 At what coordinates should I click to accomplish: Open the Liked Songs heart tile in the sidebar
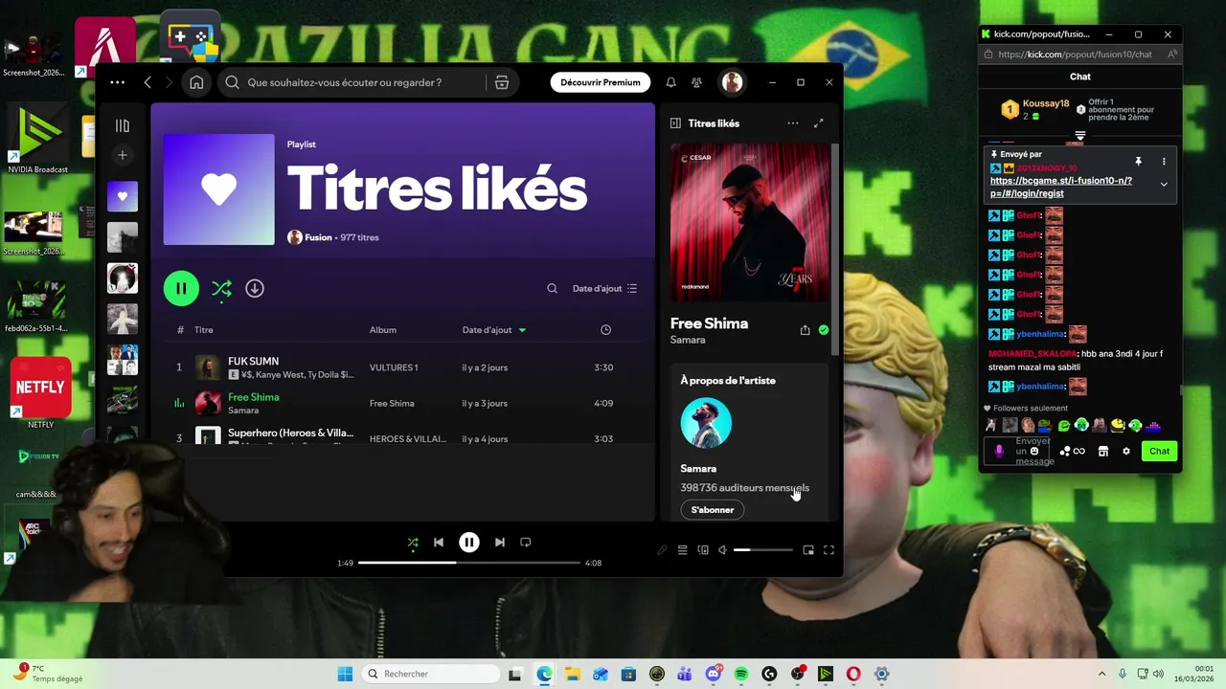coord(123,196)
